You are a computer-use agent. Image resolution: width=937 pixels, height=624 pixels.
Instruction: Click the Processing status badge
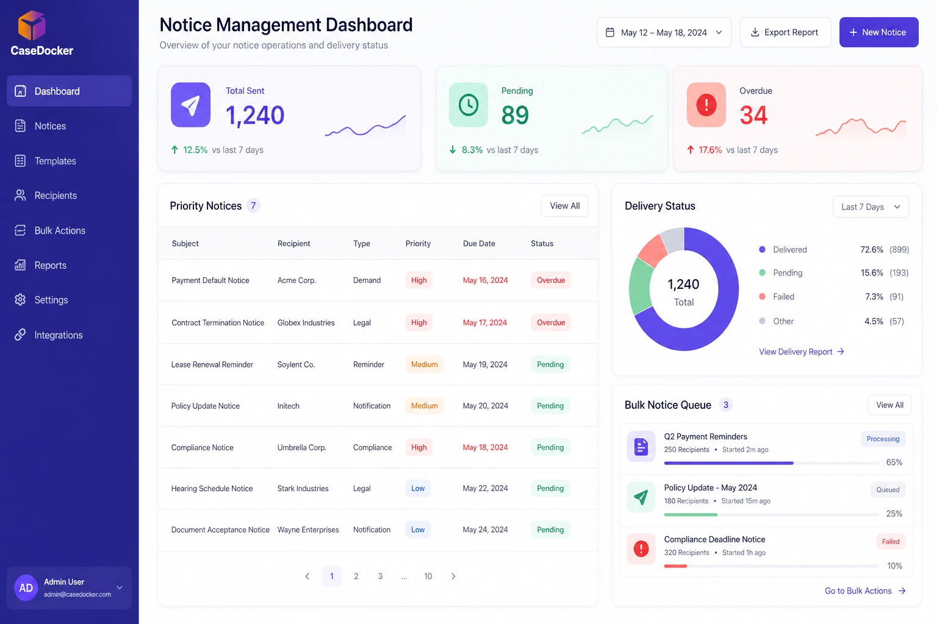pos(883,439)
